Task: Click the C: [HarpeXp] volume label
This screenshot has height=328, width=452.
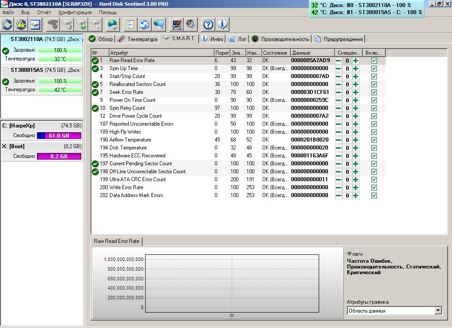Action: [19, 126]
